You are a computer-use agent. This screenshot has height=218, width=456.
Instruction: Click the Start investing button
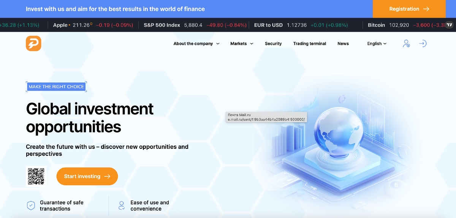[87, 176]
